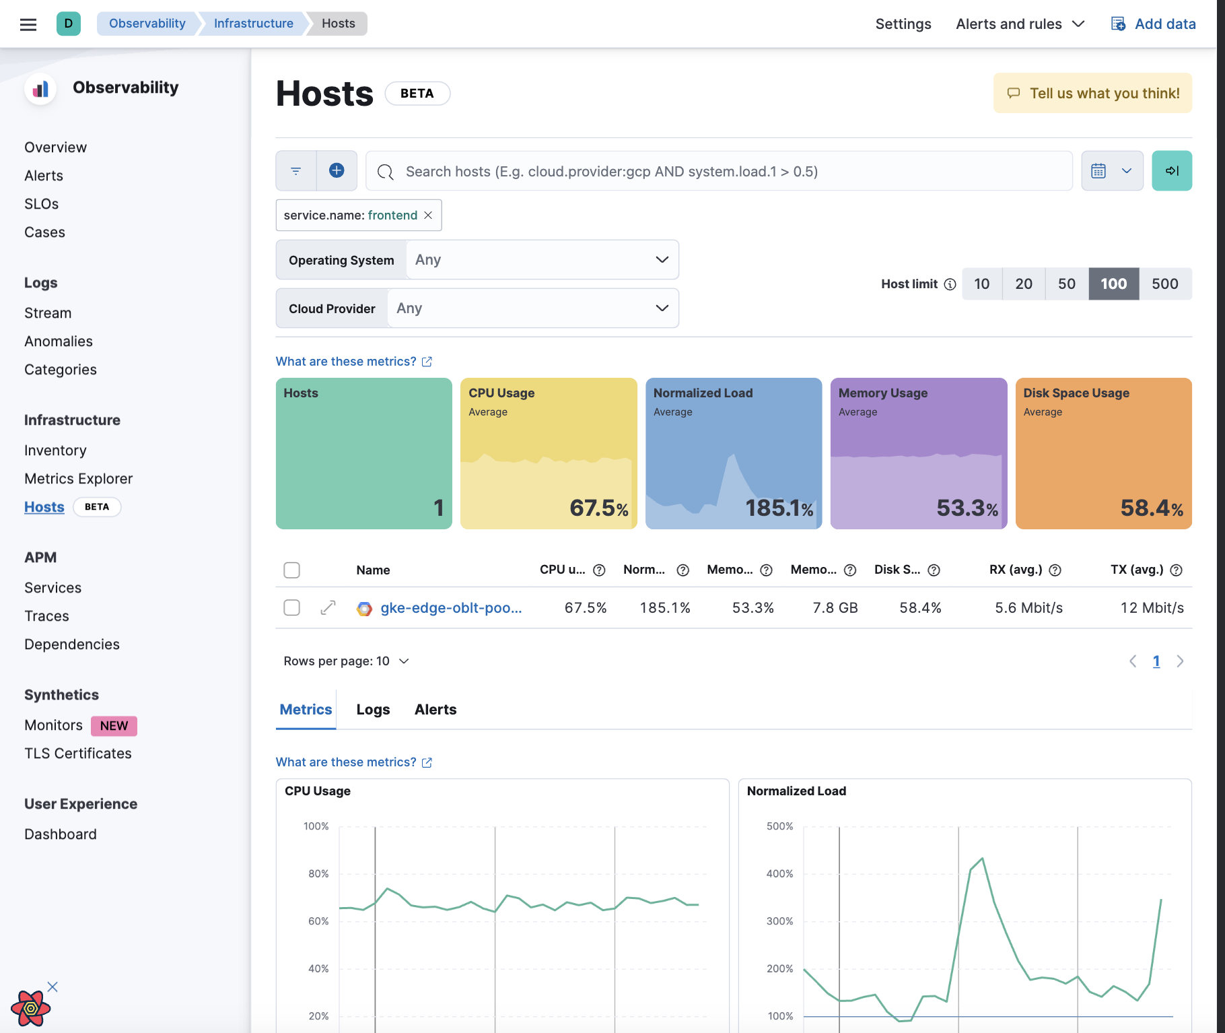Set host limit to 50

click(1067, 284)
